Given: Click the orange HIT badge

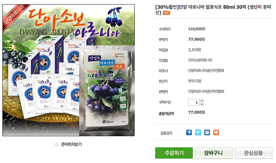Looking at the screenshot, I should point(166,13).
